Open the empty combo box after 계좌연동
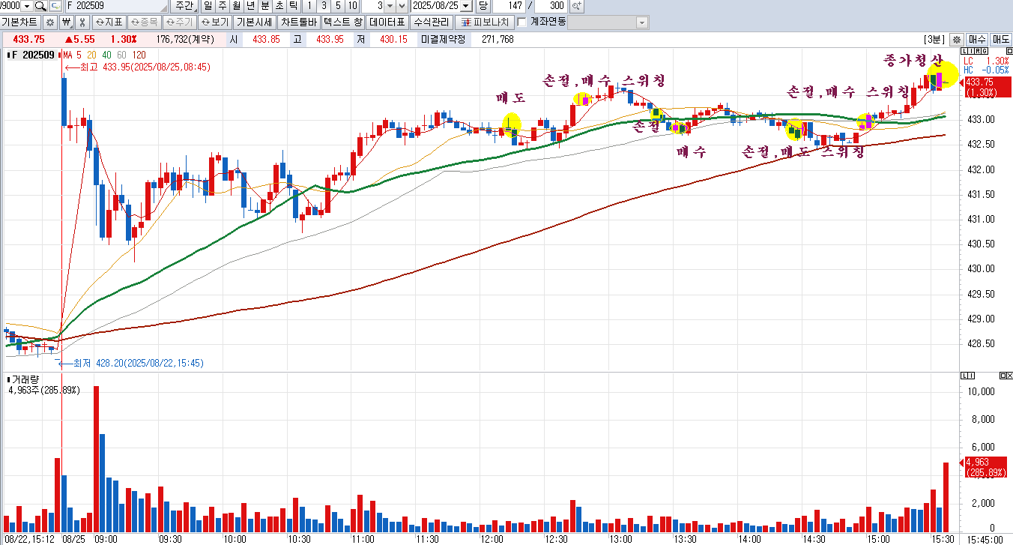The image size is (1013, 545). coord(608,22)
